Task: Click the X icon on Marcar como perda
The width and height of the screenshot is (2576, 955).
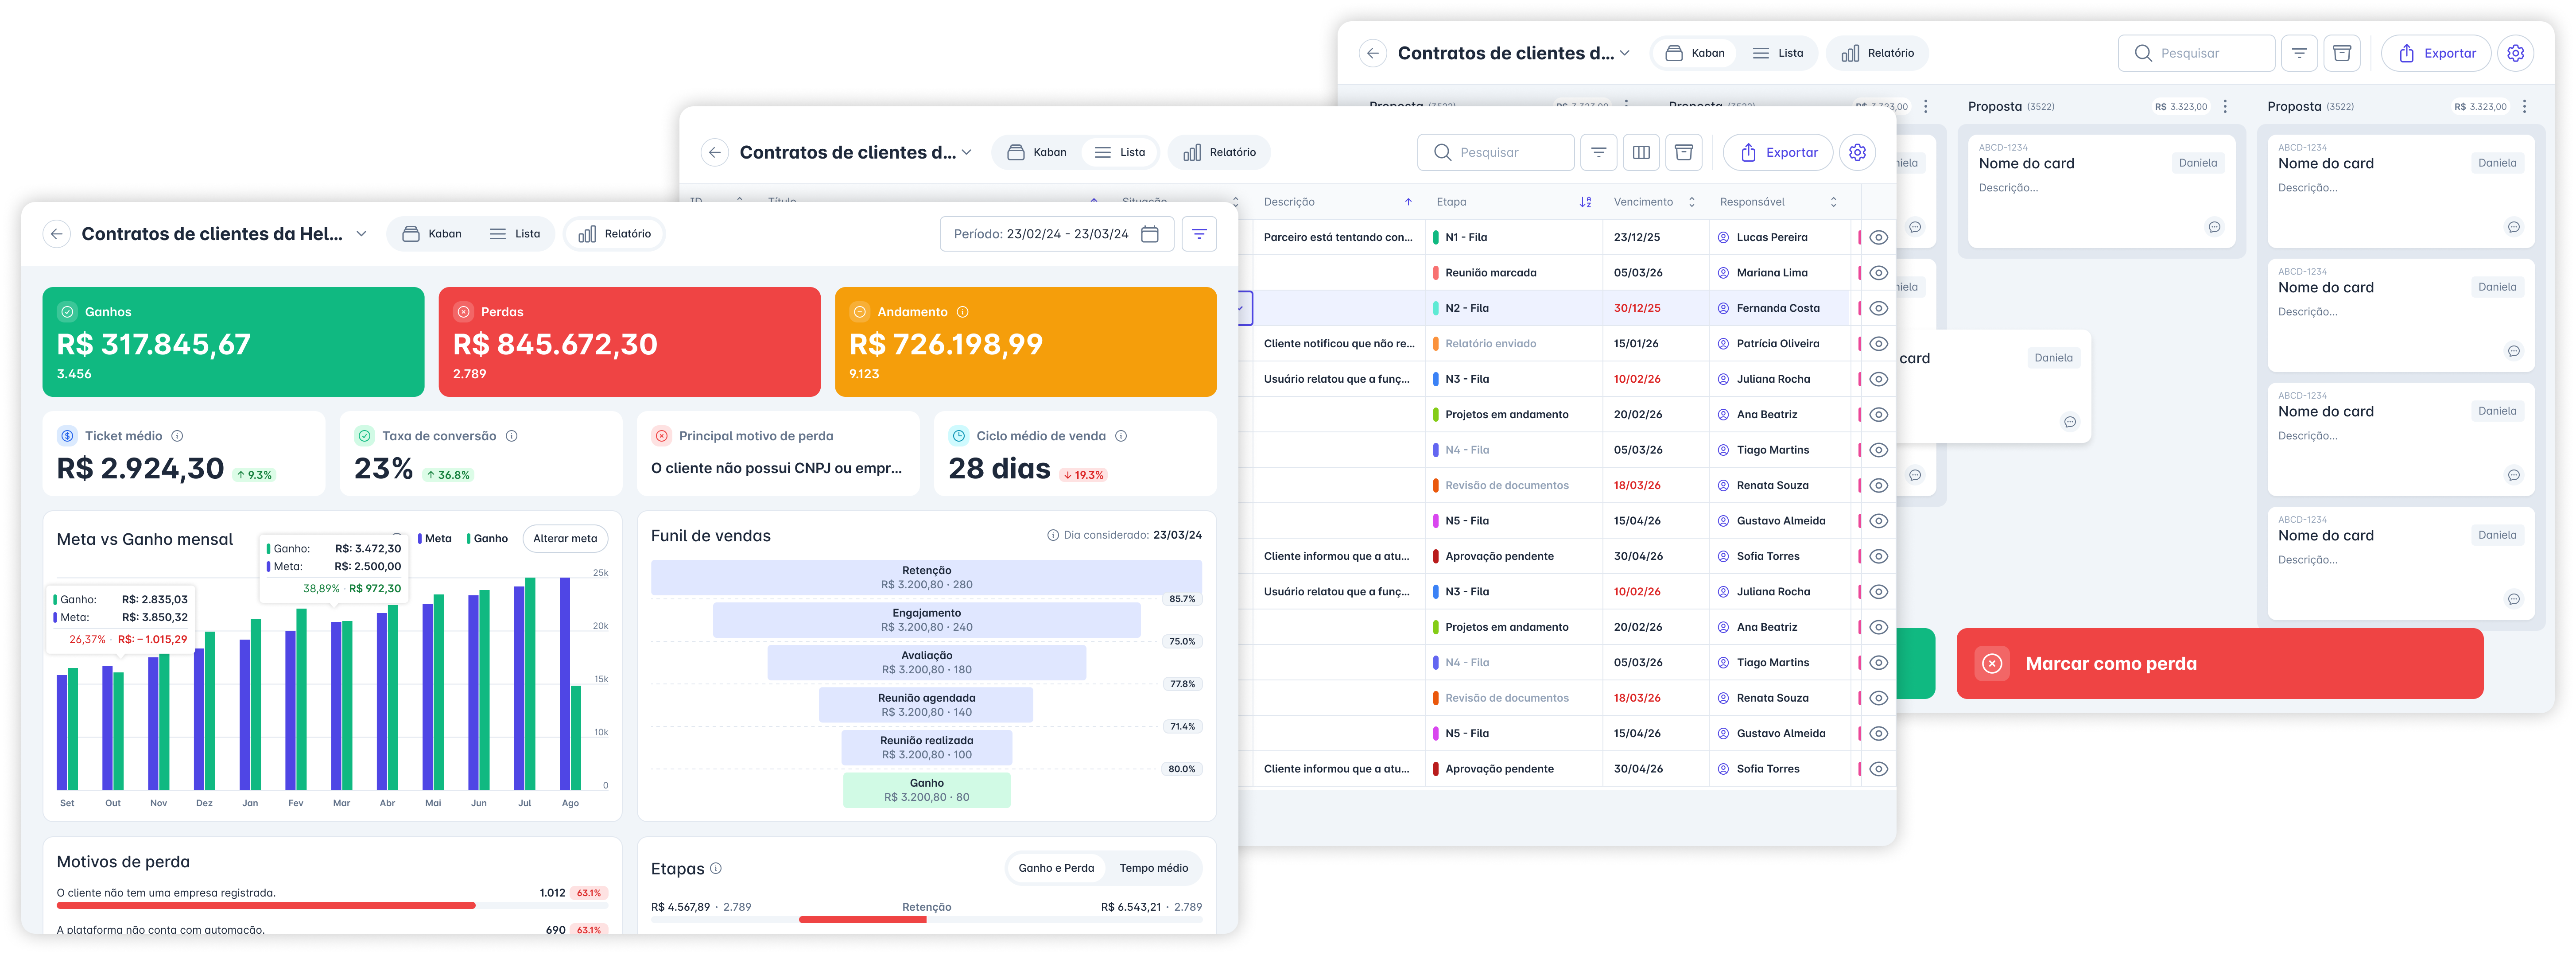Action: pos(1992,664)
